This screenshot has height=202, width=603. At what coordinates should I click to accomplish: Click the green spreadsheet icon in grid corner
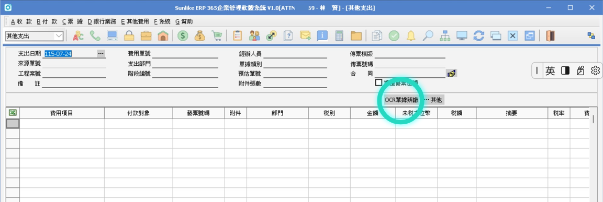point(13,113)
